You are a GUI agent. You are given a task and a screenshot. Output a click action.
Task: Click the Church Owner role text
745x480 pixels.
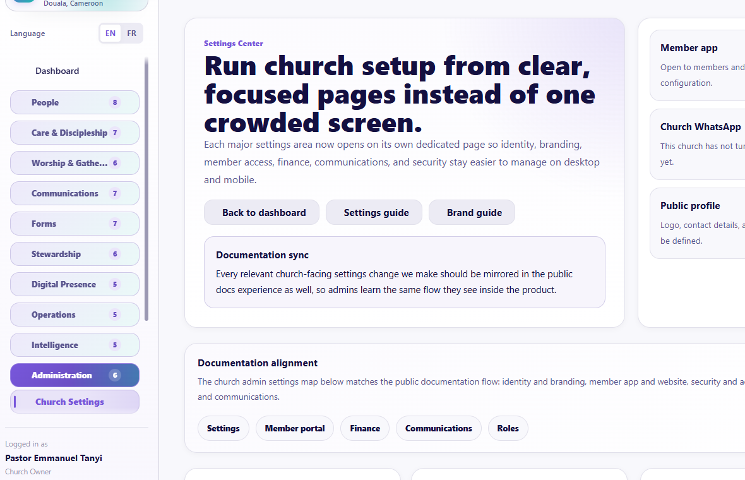[x=28, y=472]
